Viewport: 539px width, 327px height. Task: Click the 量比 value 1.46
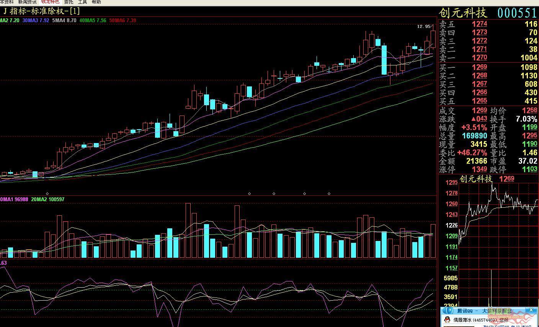529,153
